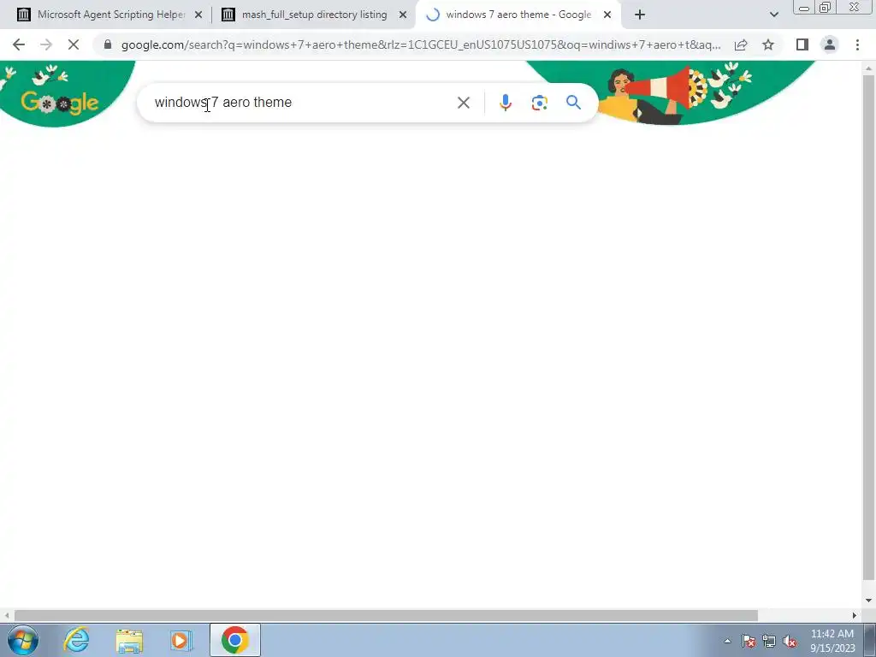Viewport: 876px width, 657px height.
Task: Close the Microsoft Agent Scripting Helper tab
Action: (x=198, y=15)
